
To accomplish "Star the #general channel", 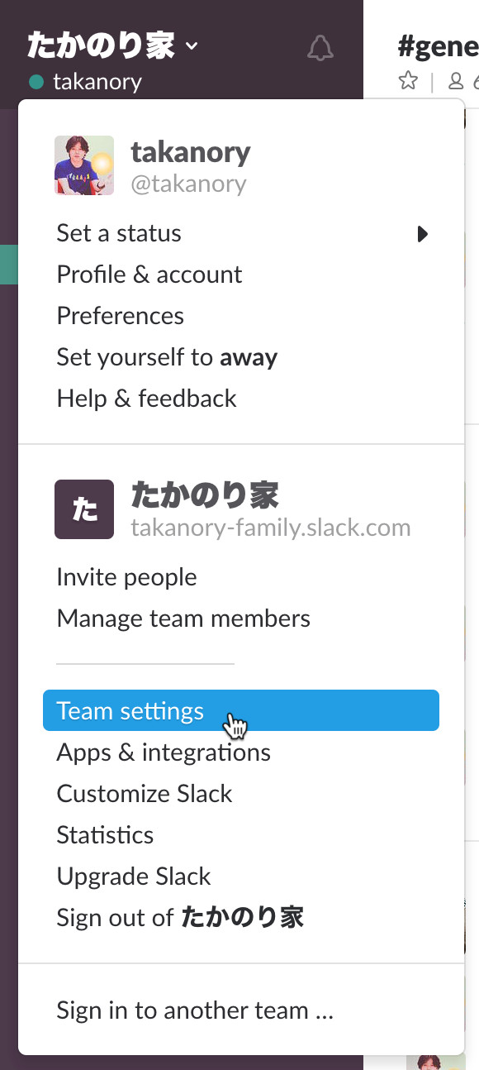I will click(x=408, y=80).
